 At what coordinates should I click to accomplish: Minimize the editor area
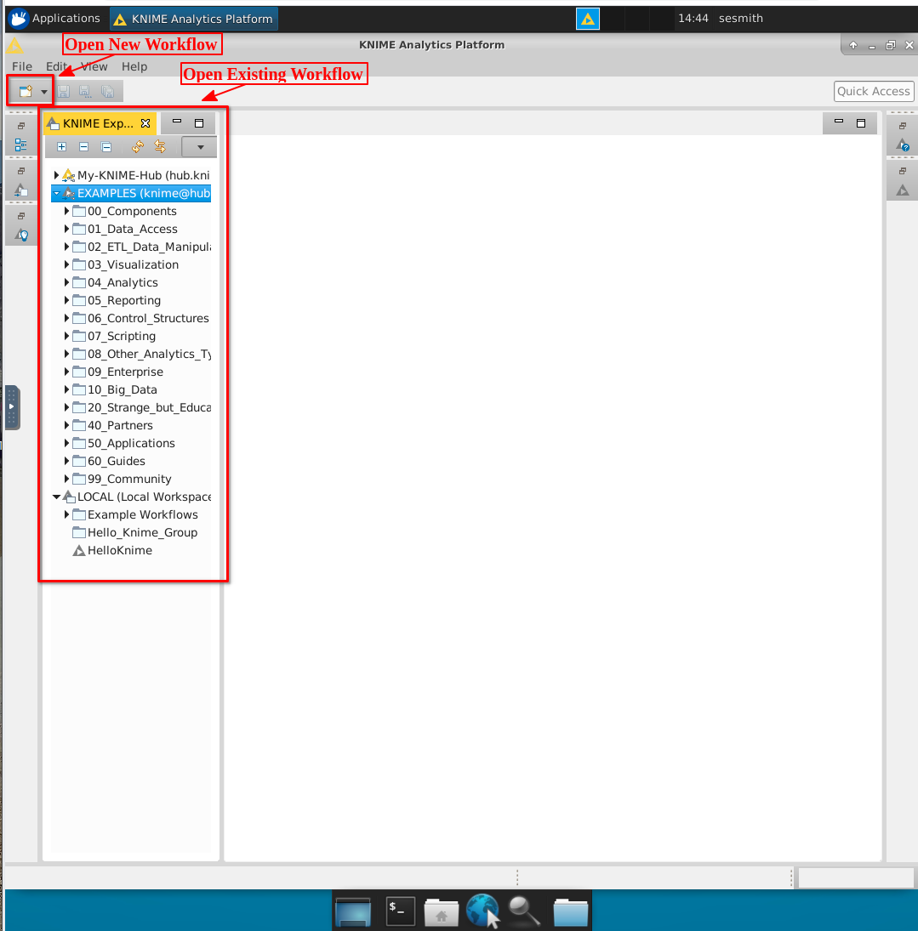[839, 121]
